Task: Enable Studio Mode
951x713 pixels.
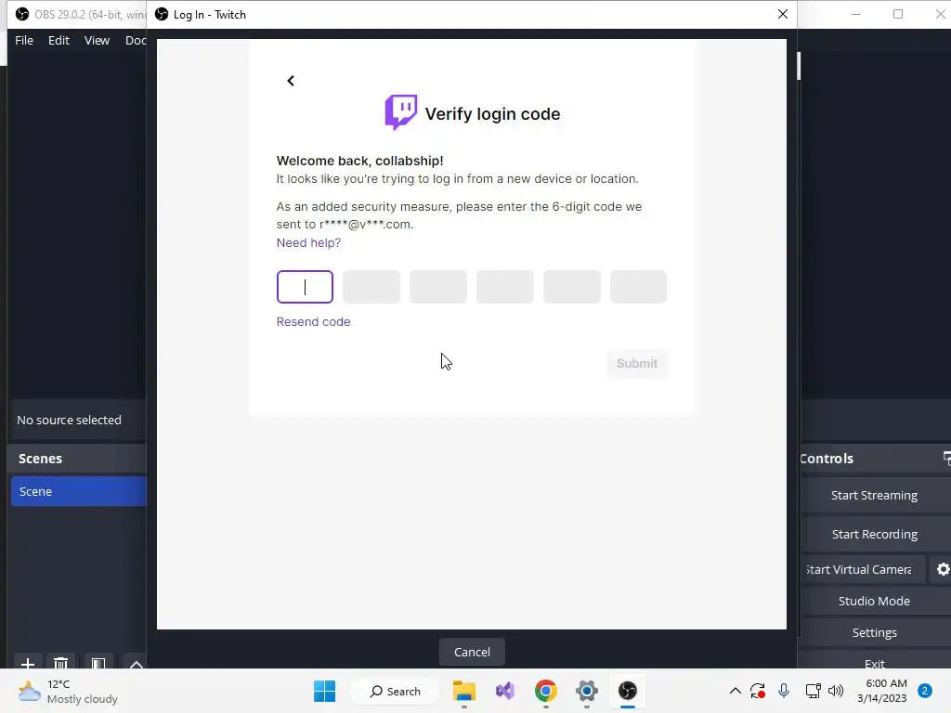Action: (874, 601)
